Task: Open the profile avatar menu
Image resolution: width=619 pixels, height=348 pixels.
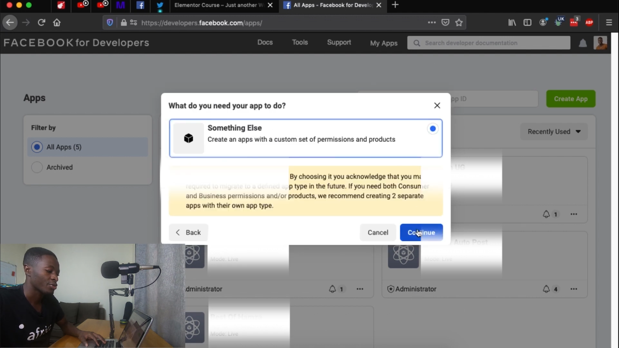Action: (600, 43)
